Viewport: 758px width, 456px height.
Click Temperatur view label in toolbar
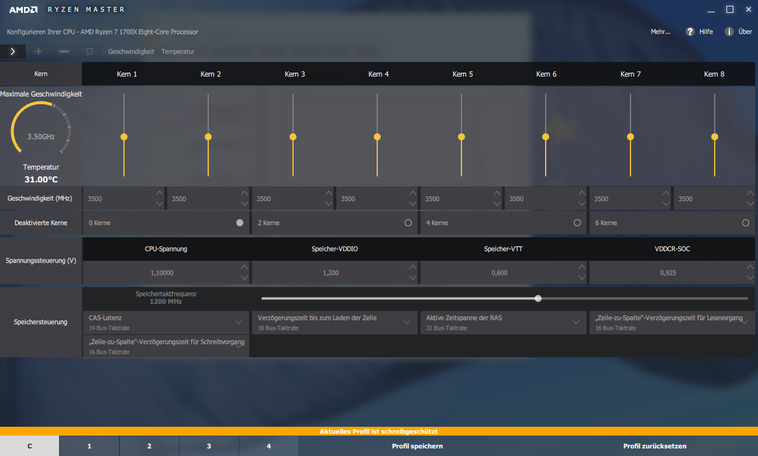pyautogui.click(x=178, y=51)
